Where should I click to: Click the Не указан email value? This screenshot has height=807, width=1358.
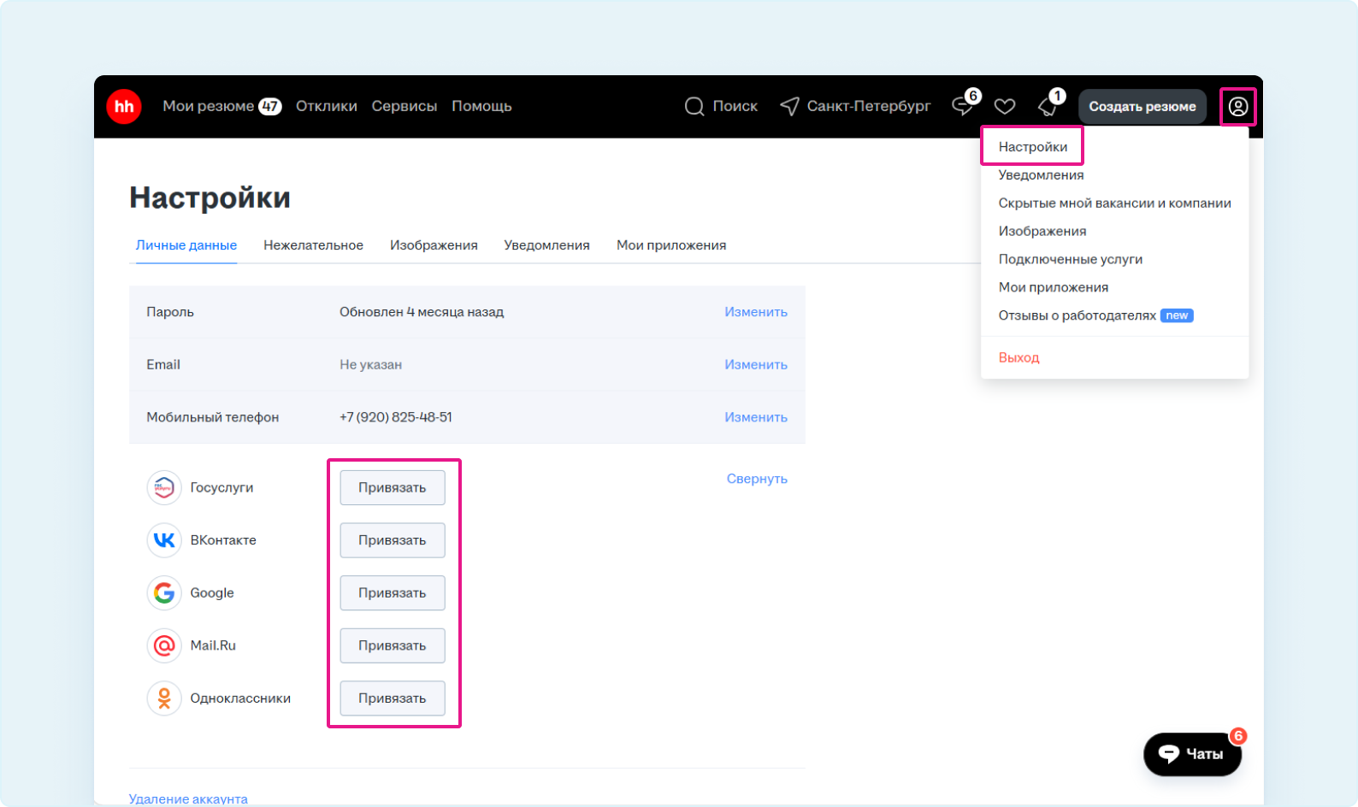click(370, 364)
